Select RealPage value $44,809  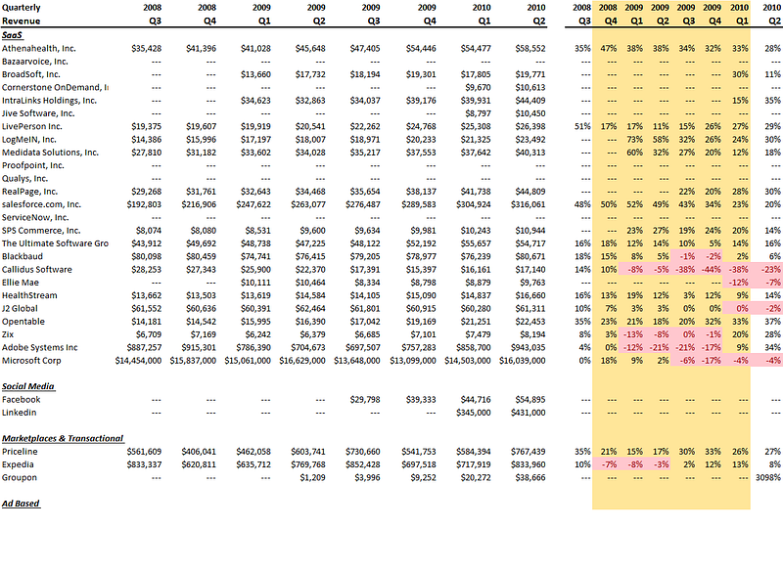click(530, 192)
